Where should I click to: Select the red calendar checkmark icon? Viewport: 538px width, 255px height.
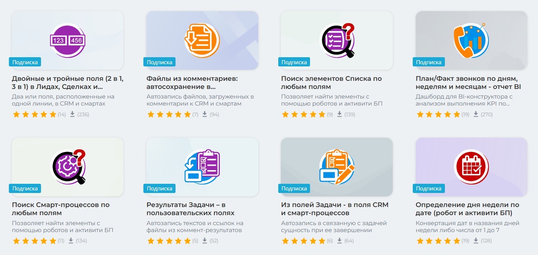tap(471, 167)
